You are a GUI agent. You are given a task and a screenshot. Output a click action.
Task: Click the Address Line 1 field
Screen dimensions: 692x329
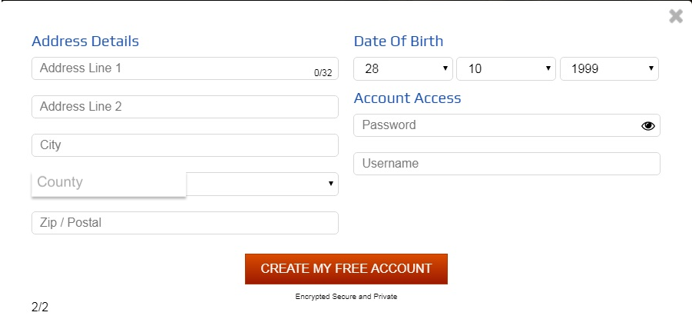tap(169, 68)
